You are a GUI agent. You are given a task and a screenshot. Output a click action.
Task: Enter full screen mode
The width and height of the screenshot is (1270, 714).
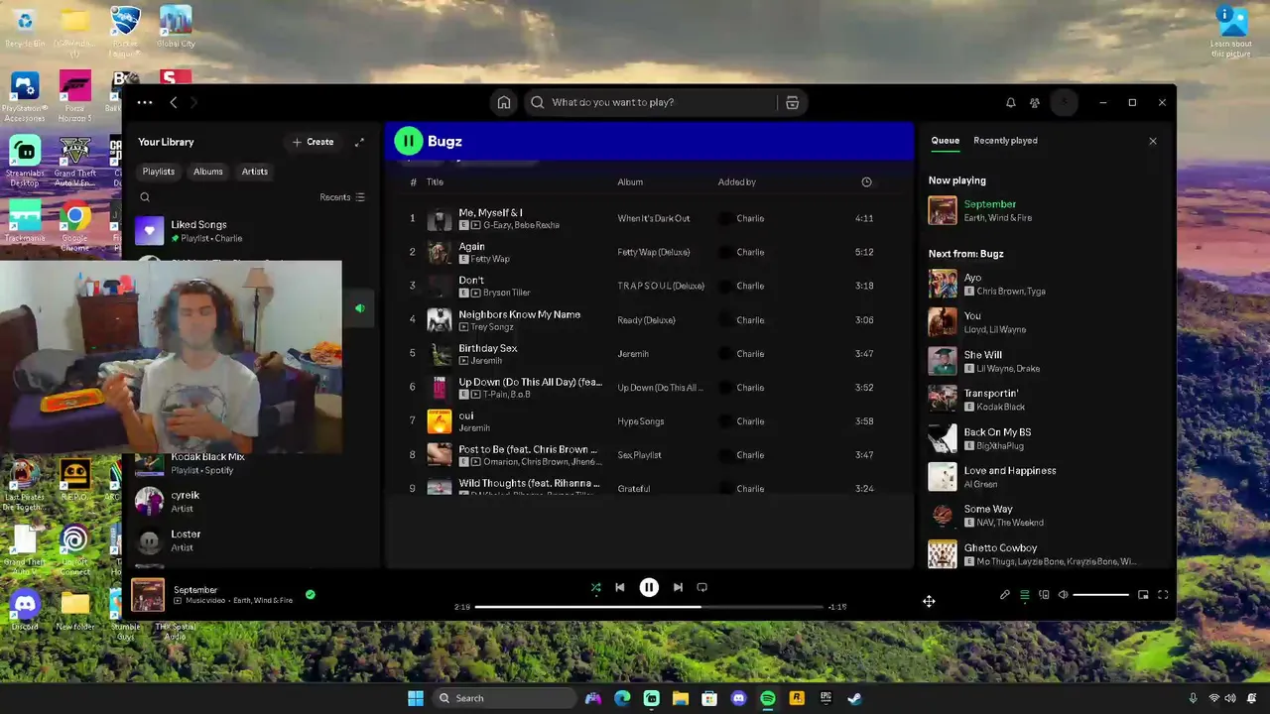[1163, 595]
